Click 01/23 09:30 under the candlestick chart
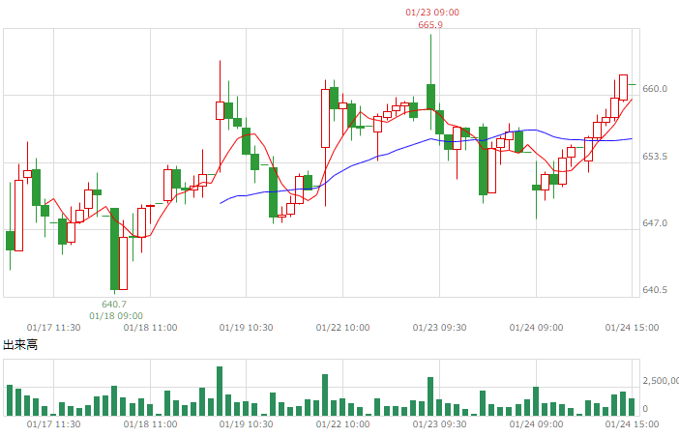 point(439,328)
